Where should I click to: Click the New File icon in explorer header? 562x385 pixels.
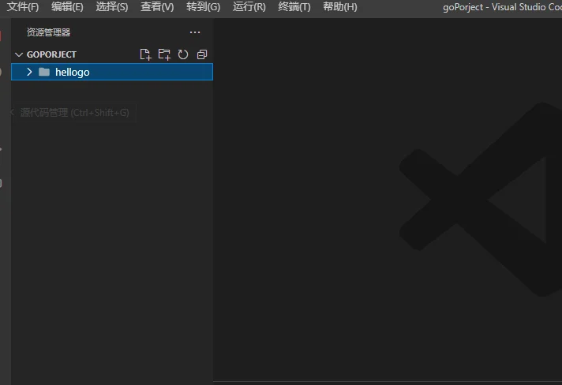click(145, 54)
